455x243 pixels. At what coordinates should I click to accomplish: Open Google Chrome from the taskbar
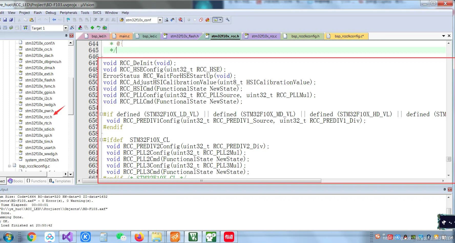coord(32,237)
